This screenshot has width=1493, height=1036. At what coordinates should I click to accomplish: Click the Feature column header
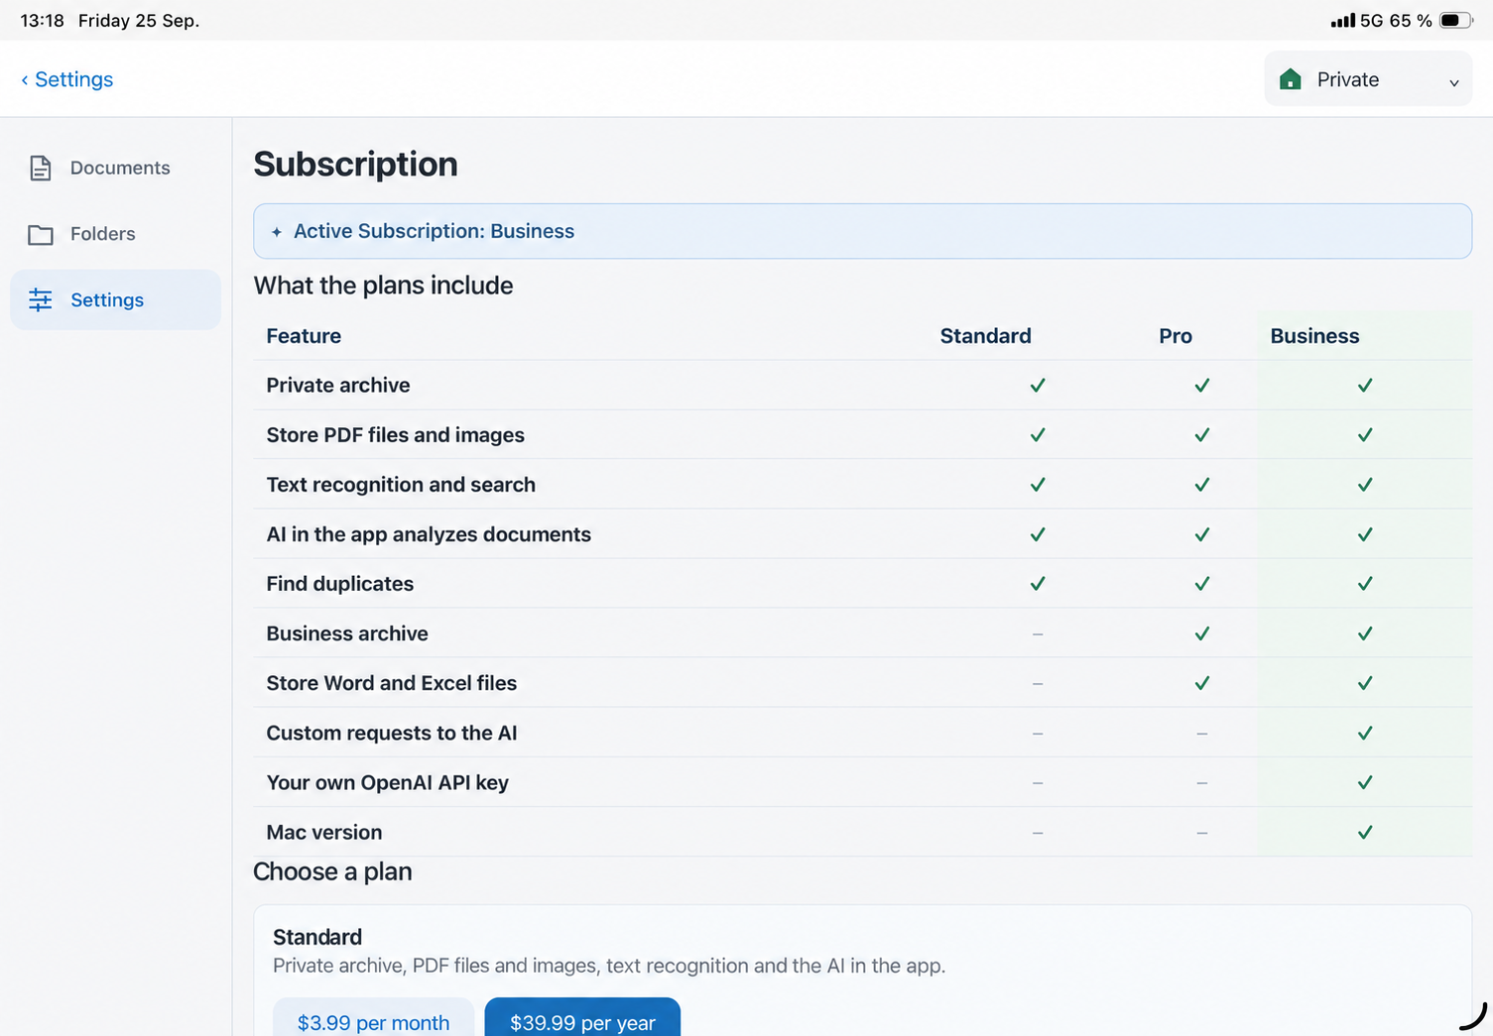pos(304,336)
